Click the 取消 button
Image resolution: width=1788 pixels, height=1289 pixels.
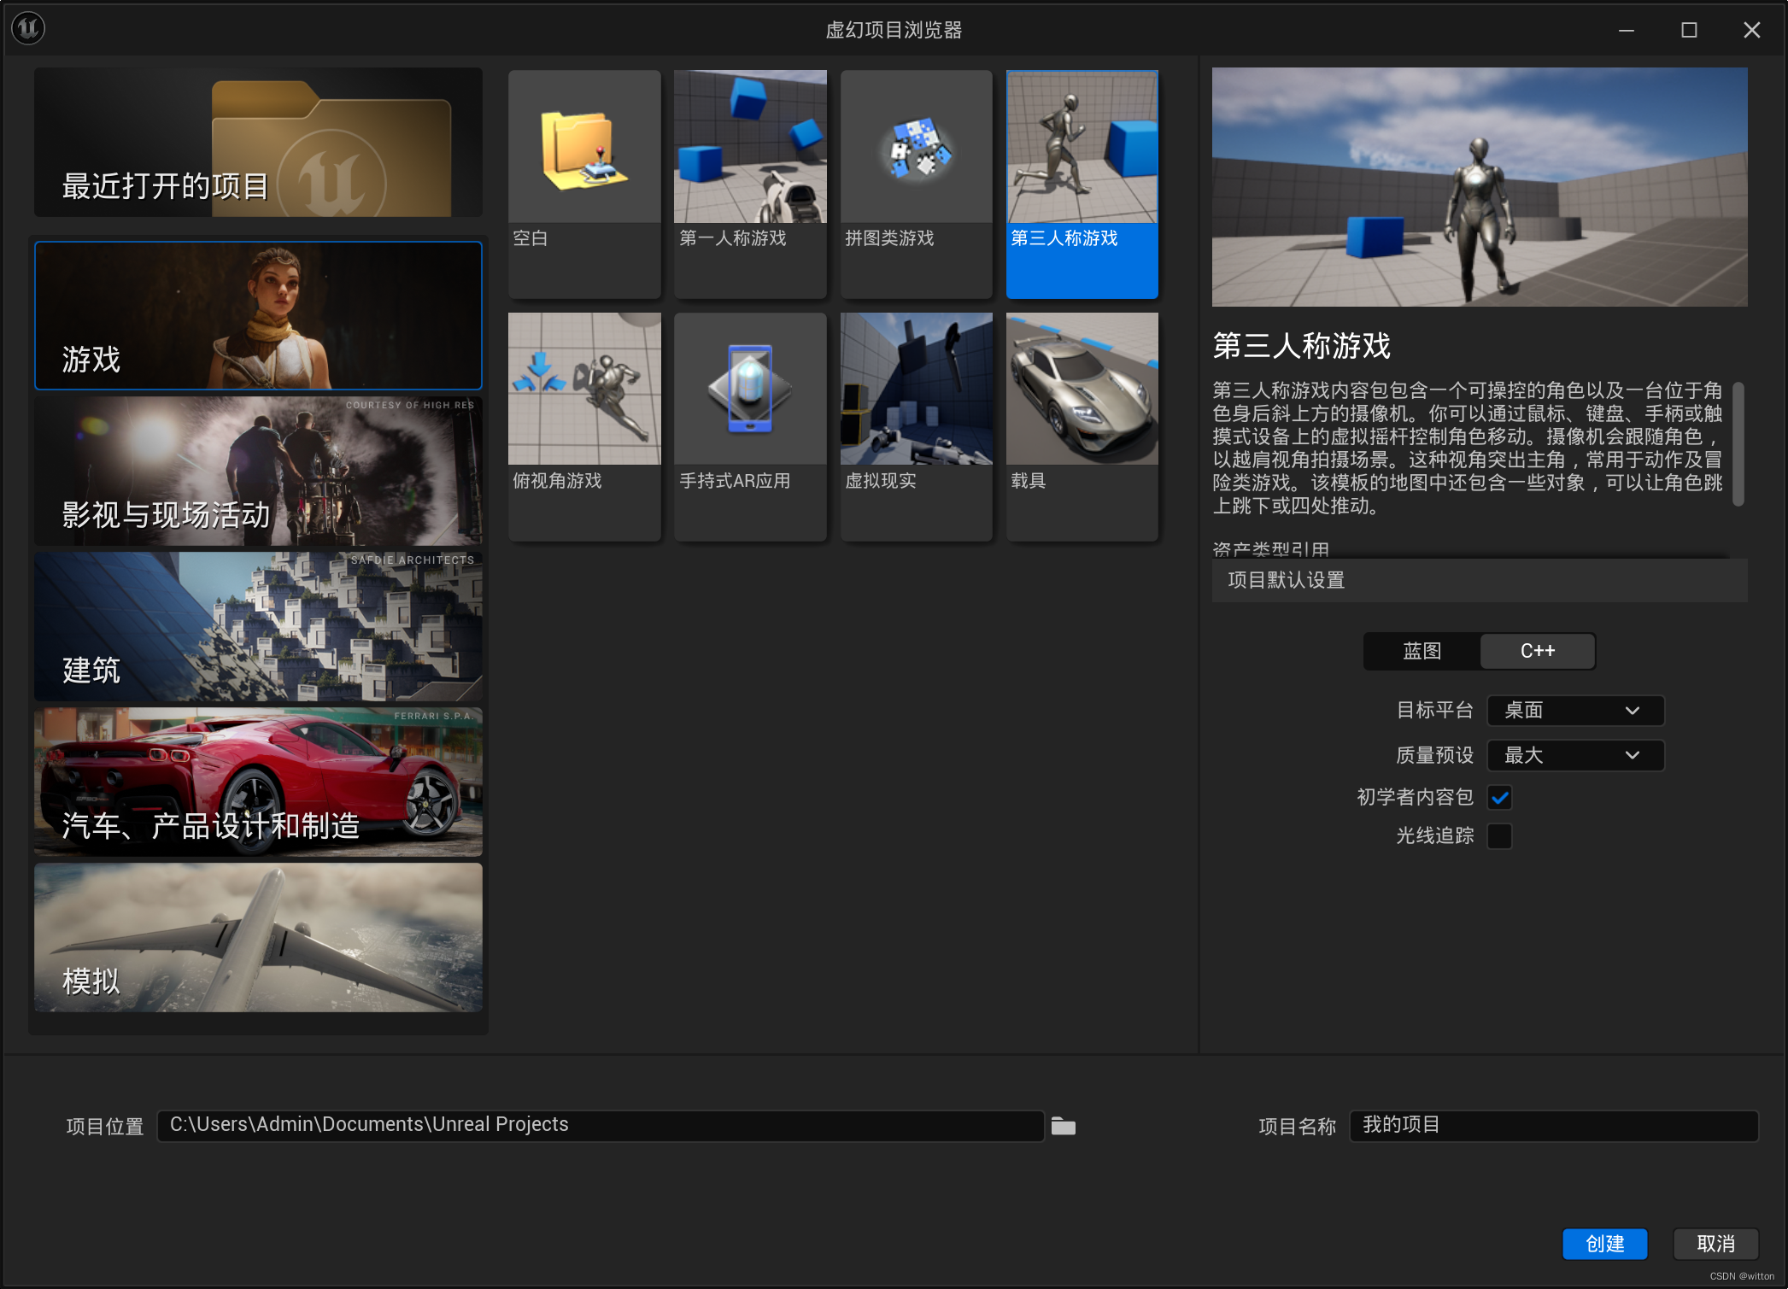(1715, 1244)
